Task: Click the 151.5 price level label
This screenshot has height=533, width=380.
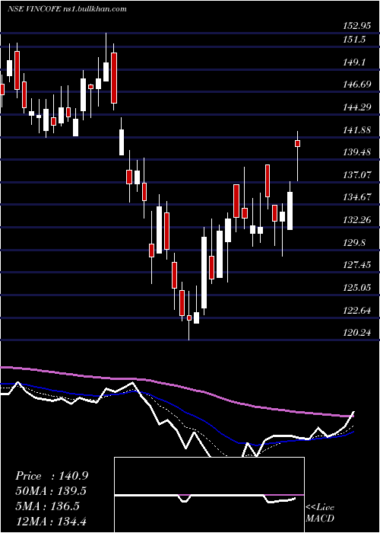Action: [x=355, y=40]
